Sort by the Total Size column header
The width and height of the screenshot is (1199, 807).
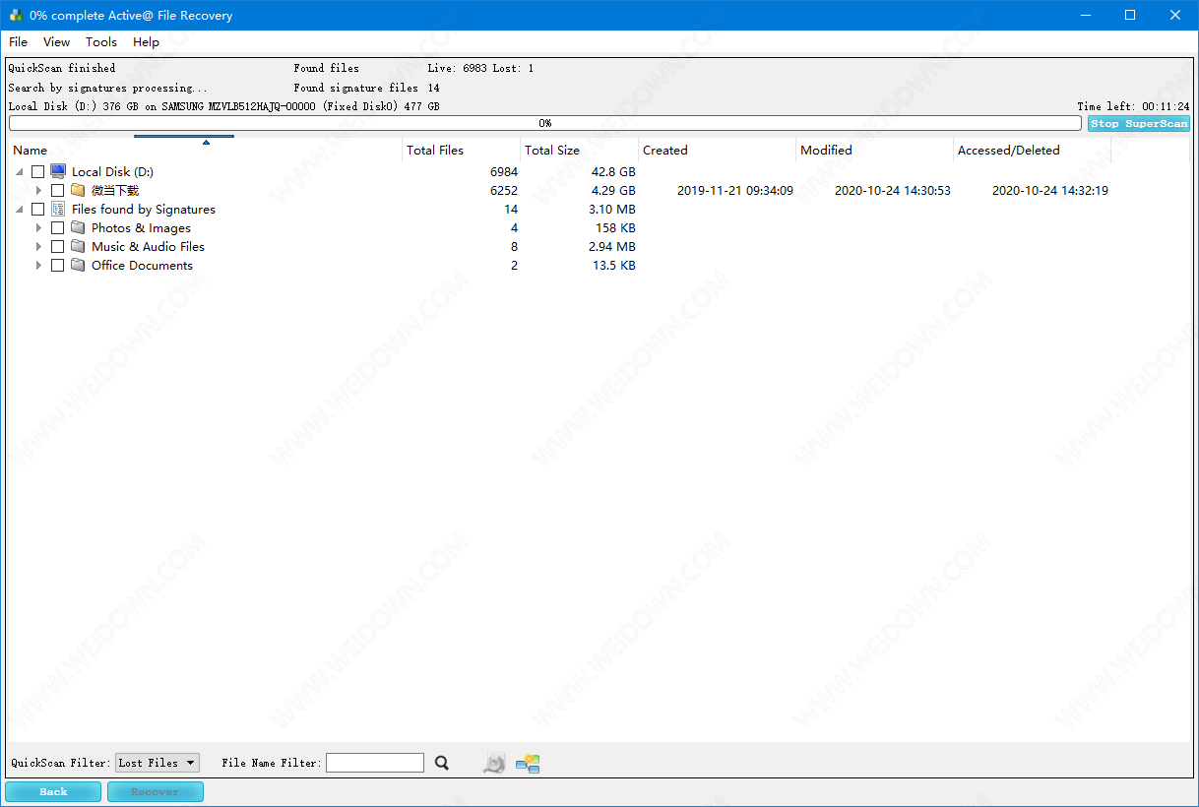pyautogui.click(x=579, y=151)
